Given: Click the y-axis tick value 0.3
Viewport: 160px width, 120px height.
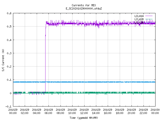Looking at the screenshot, I should (x=9, y=53).
